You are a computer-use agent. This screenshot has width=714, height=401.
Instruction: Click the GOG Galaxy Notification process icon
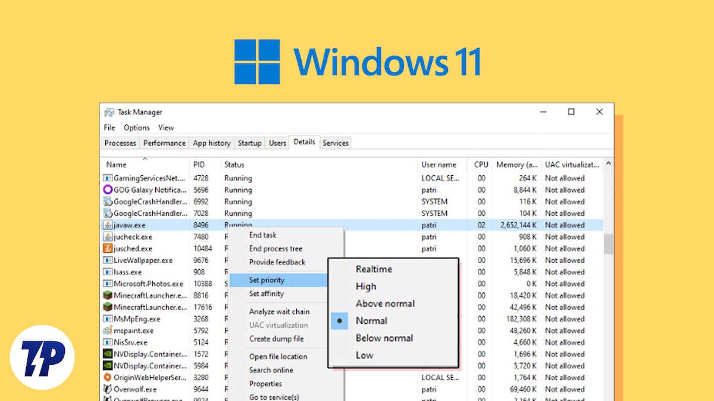(x=107, y=190)
